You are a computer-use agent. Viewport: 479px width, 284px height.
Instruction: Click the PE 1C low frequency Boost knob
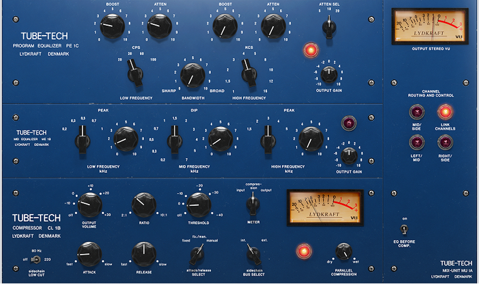[x=112, y=26]
